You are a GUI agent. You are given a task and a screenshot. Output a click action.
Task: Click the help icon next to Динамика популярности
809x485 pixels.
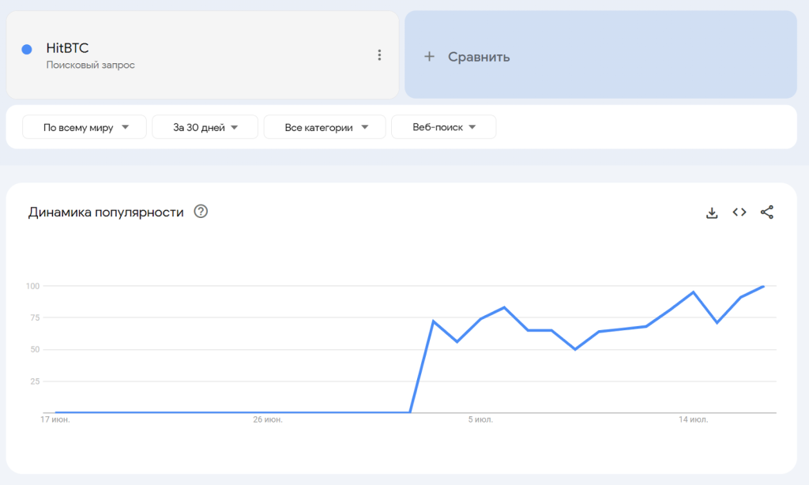click(x=201, y=212)
